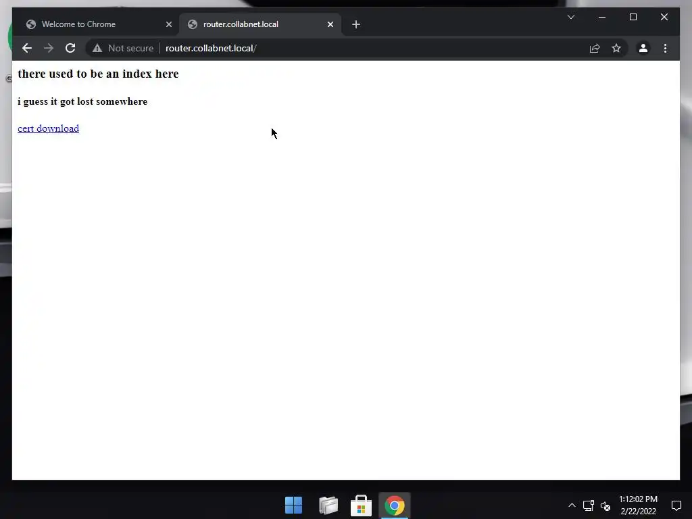Viewport: 692px width, 519px height.
Task: Follow the cert download link
Action: [48, 128]
